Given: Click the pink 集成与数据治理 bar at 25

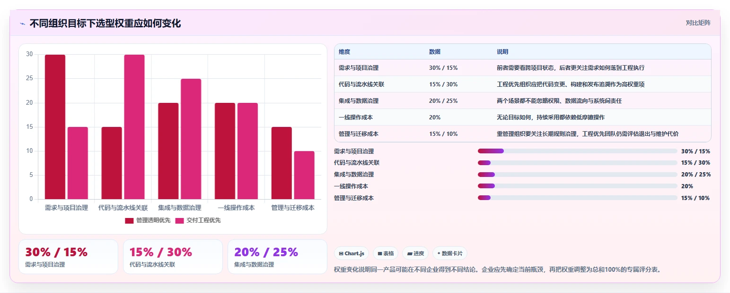Looking at the screenshot, I should [191, 139].
